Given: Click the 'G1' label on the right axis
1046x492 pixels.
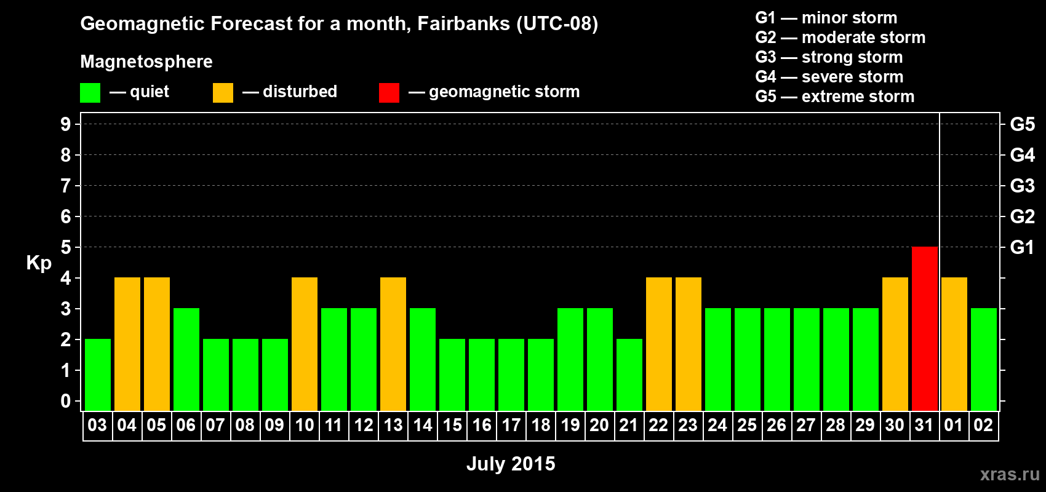Looking at the screenshot, I should (1023, 247).
